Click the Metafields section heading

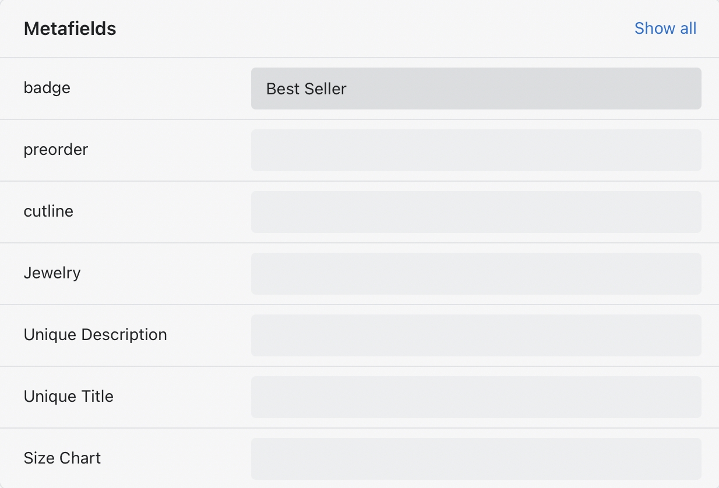70,29
